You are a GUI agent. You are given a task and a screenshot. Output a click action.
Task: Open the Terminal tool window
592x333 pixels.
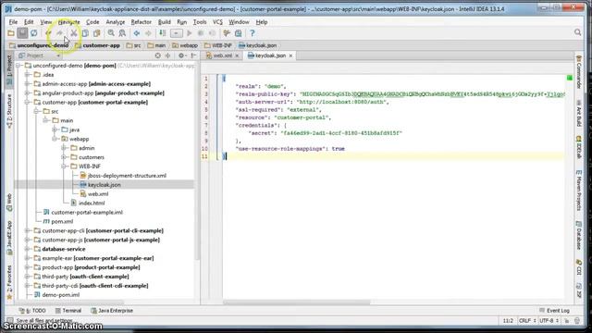68,311
